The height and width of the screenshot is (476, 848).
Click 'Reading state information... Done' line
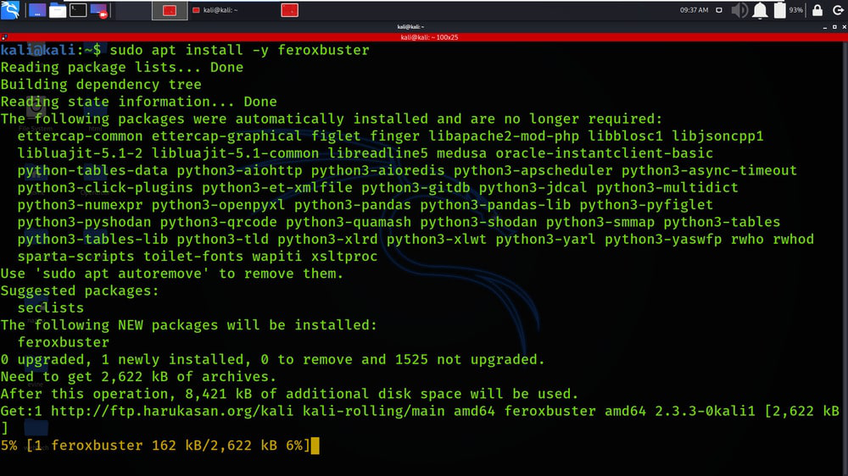coord(138,102)
